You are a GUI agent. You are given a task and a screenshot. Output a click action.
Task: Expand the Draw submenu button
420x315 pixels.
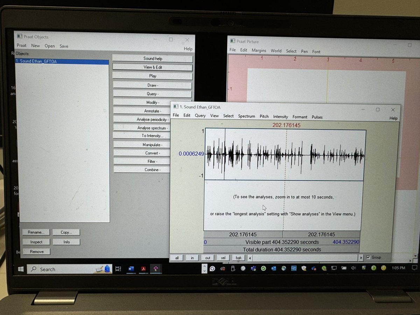(153, 85)
